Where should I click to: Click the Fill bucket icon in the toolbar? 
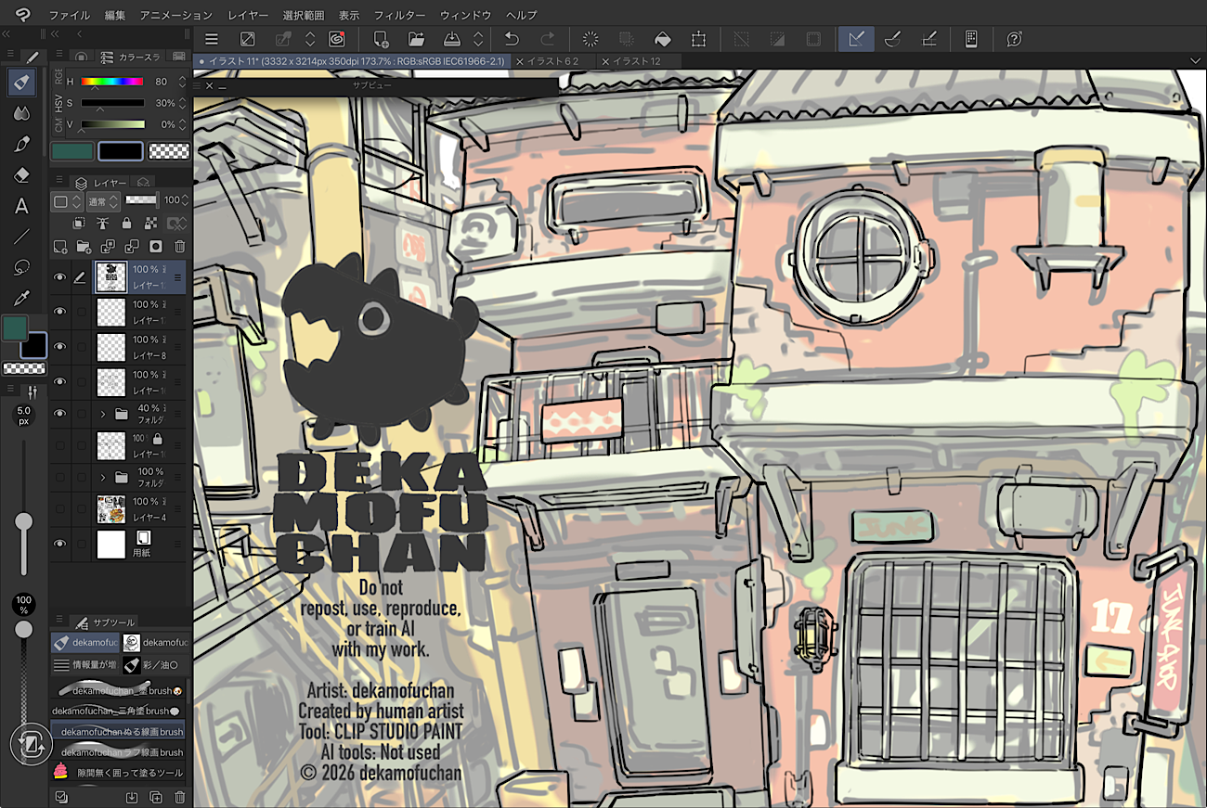click(x=663, y=39)
